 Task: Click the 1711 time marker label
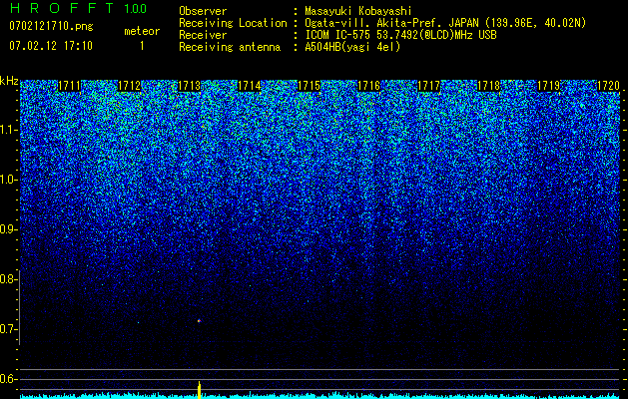click(69, 86)
